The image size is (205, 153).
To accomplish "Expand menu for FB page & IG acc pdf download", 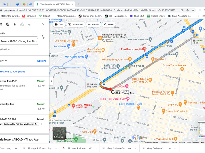I will click(x=96, y=148).
